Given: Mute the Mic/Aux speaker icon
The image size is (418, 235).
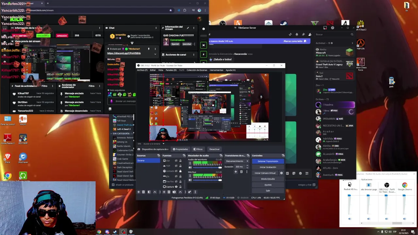Looking at the screenshot, I should (x=190, y=180).
